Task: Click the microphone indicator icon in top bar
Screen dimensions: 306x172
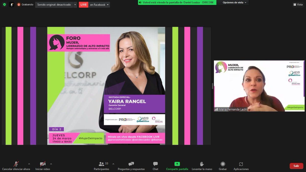Action: (12, 5)
